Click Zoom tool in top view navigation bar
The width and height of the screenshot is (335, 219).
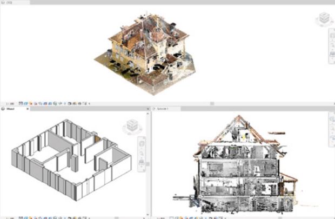[332, 45]
